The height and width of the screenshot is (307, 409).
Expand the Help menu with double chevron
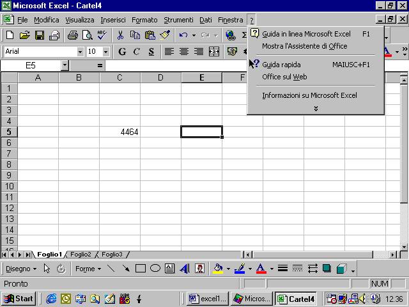point(316,108)
